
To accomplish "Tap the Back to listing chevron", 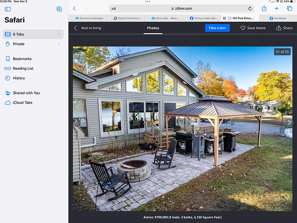I will [x=75, y=28].
